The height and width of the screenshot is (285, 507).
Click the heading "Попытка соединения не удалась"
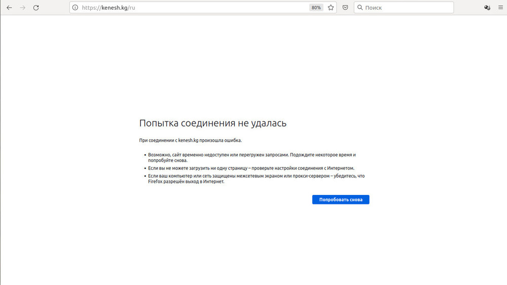coord(213,123)
